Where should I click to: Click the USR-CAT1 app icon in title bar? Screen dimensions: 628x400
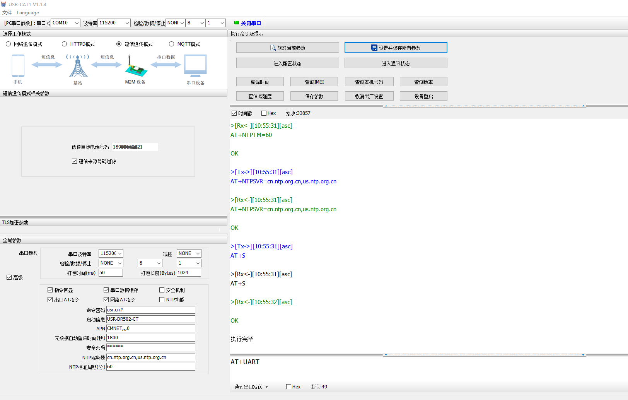point(4,4)
